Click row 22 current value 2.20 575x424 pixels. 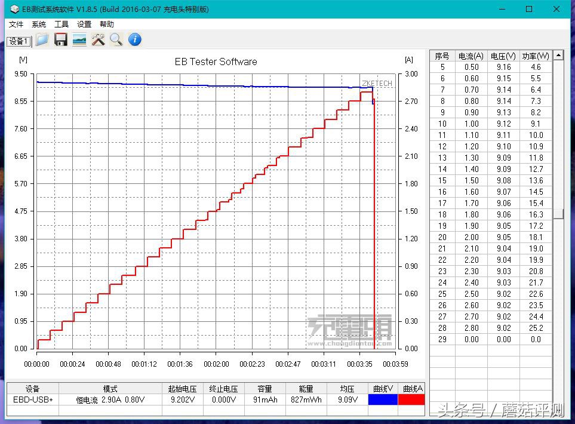click(x=471, y=260)
